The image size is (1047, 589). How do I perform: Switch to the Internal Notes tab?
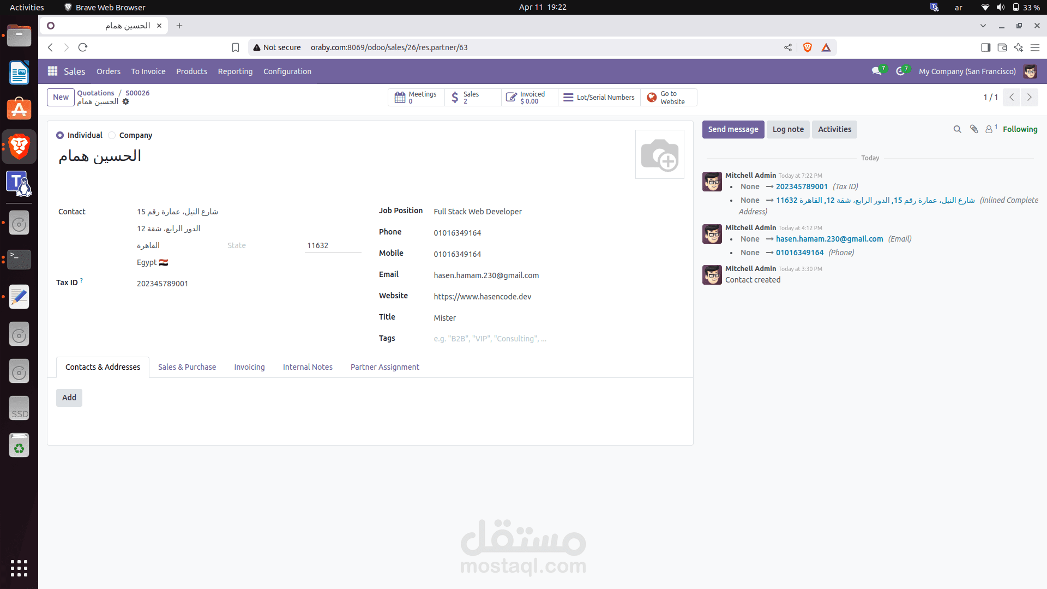click(x=308, y=367)
